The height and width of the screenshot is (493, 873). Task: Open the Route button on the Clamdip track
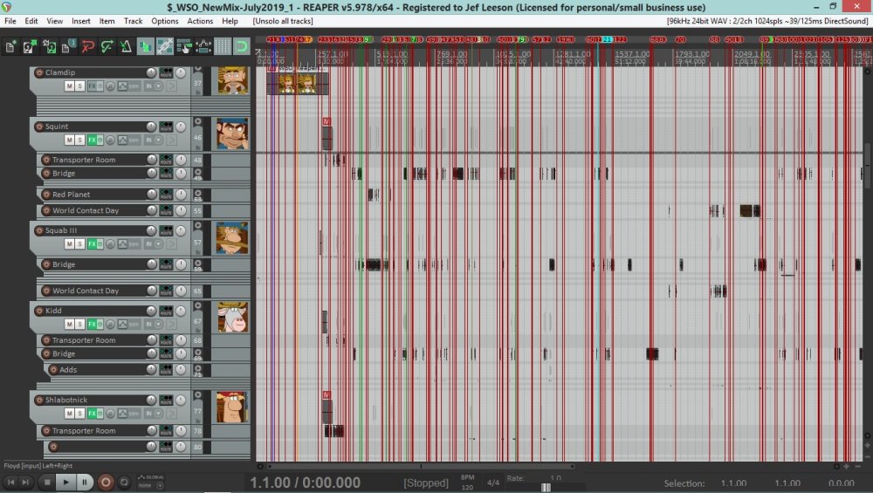pos(166,73)
